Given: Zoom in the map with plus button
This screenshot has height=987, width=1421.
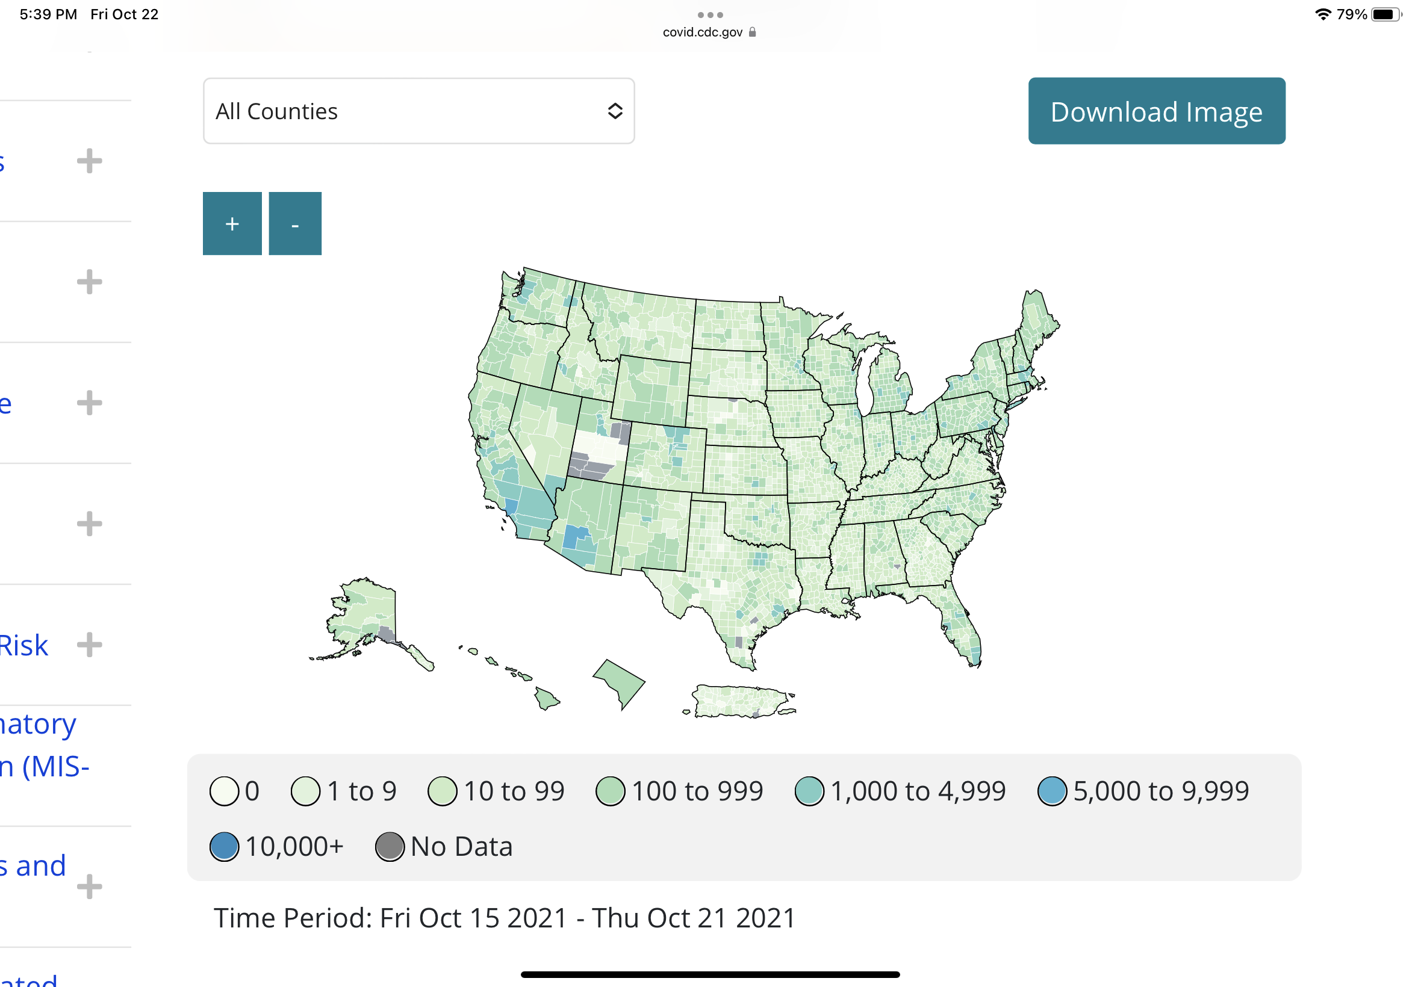Looking at the screenshot, I should point(232,223).
